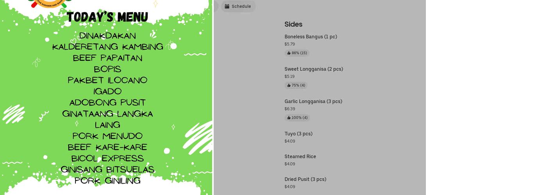Click the thumbs-up icon under Boneless Bangus

pyautogui.click(x=289, y=53)
